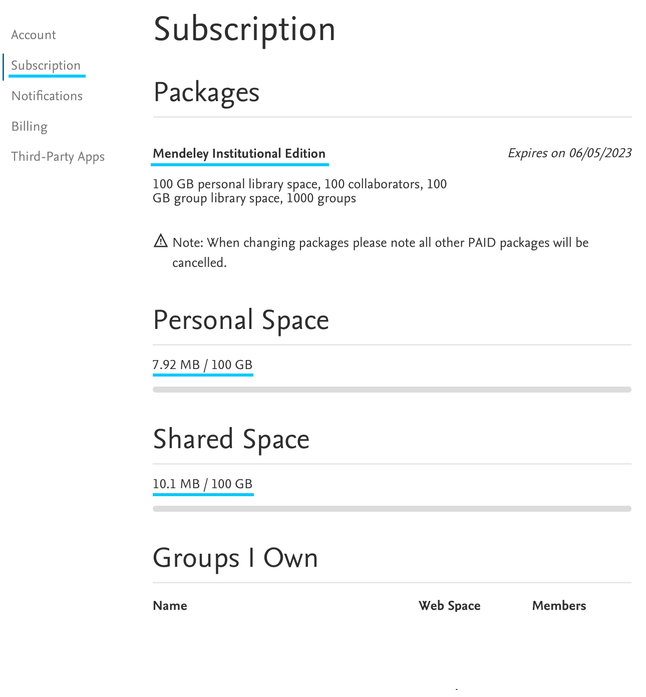Open Third-Party Apps settings
This screenshot has height=697, width=646.
[58, 157]
